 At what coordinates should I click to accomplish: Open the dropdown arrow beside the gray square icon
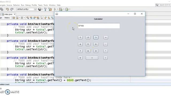(24, 18)
